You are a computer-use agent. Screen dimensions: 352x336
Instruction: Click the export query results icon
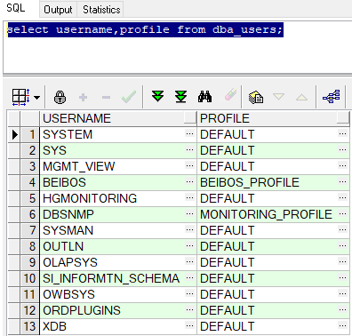[256, 97]
